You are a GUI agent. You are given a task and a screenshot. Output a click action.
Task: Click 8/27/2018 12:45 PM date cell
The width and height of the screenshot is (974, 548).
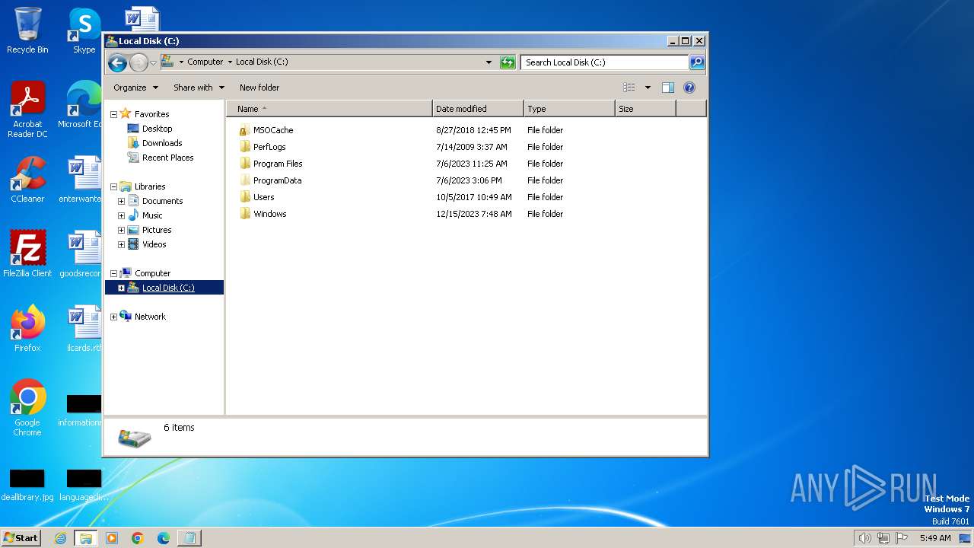tap(473, 130)
